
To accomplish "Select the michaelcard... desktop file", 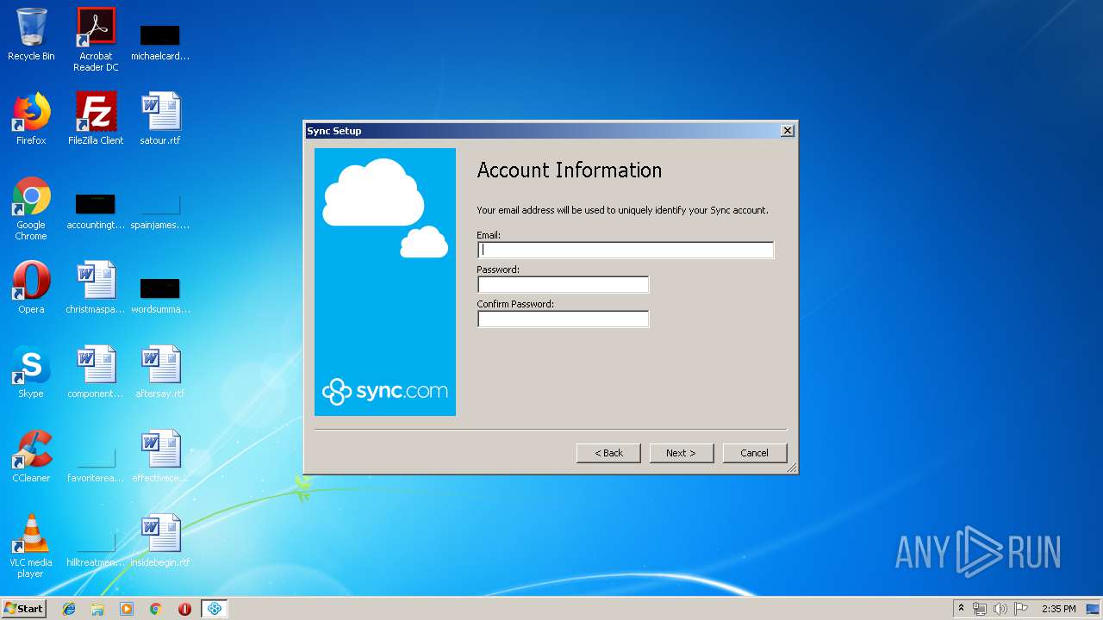I will (x=160, y=41).
